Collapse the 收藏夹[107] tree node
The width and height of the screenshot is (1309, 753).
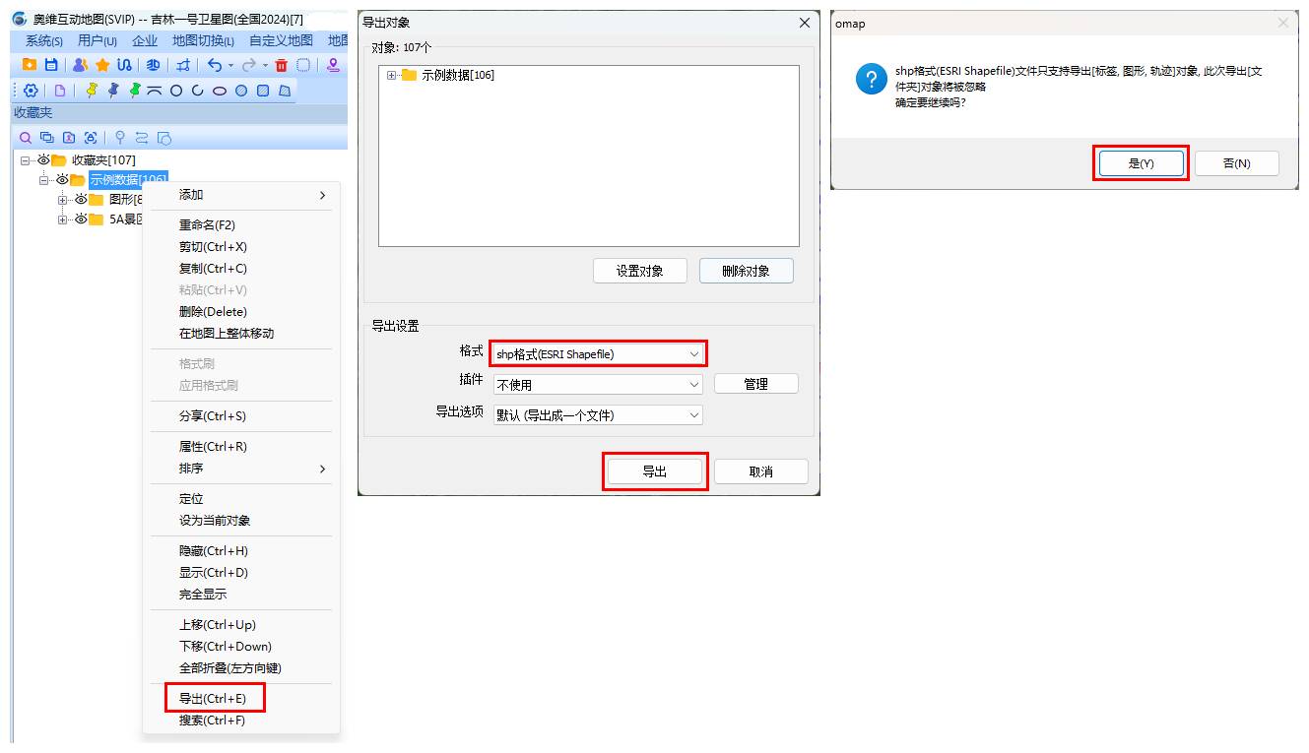pos(26,159)
